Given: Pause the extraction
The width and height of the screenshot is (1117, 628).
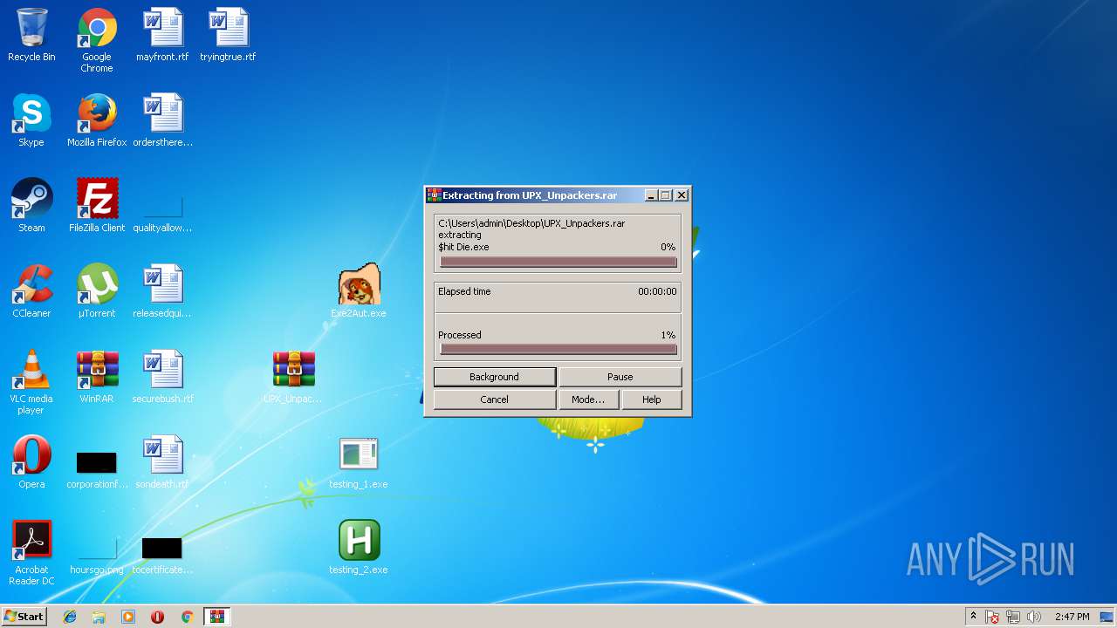Looking at the screenshot, I should point(620,377).
